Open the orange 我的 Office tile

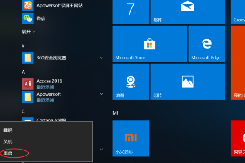pyautogui.click(x=238, y=63)
